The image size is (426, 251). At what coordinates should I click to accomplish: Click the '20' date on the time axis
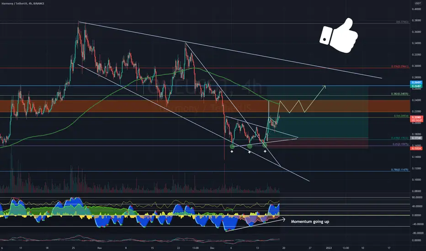(284, 248)
